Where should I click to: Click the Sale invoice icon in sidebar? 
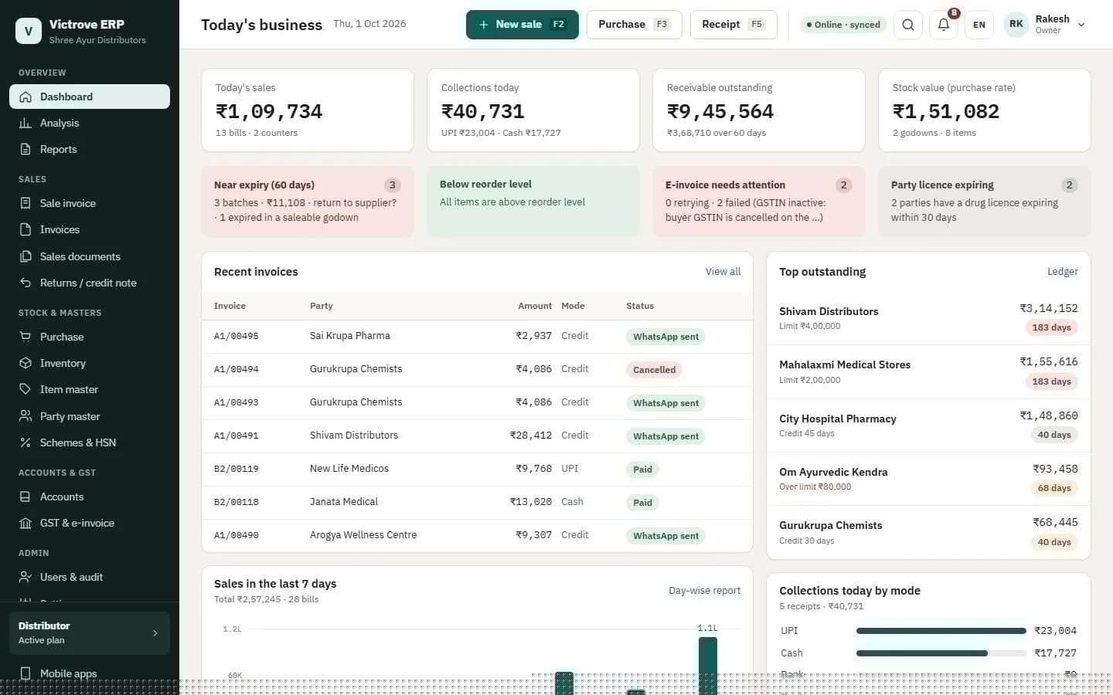click(x=26, y=203)
